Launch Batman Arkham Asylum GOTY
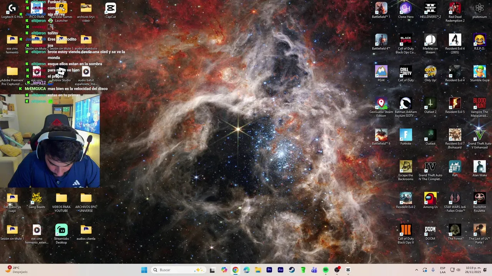 pyautogui.click(x=406, y=108)
